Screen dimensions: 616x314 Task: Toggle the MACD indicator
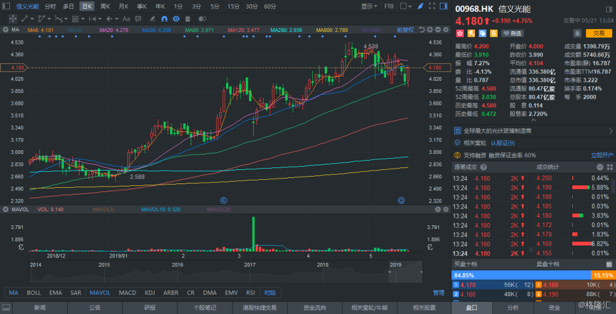(x=128, y=293)
